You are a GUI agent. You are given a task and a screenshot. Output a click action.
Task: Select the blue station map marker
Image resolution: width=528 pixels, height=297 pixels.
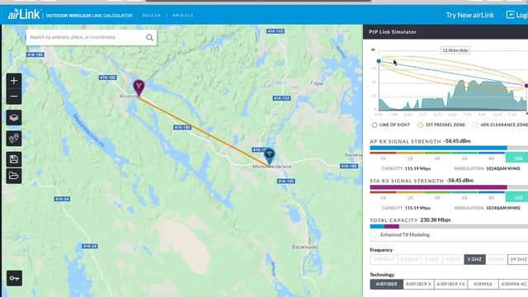point(269,155)
